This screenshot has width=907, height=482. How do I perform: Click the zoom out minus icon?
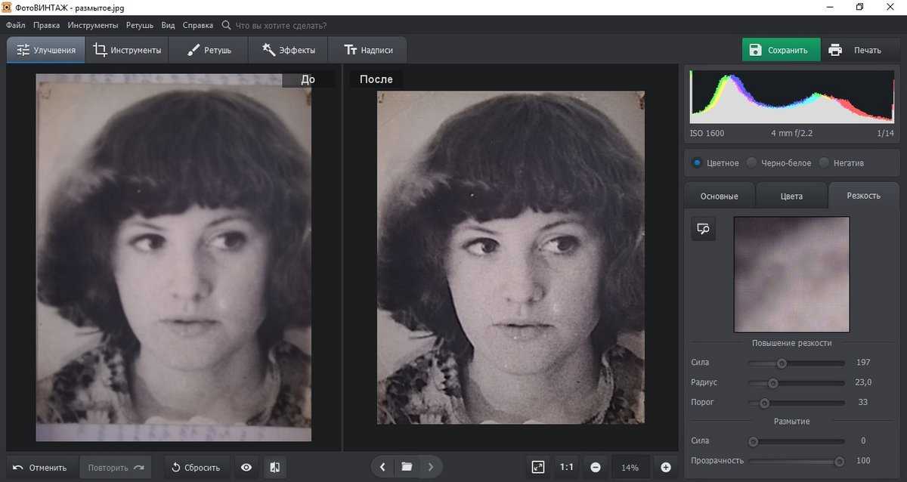596,467
